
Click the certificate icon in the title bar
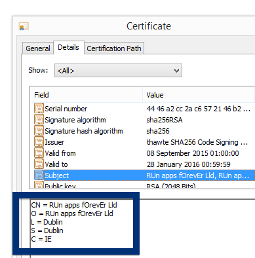coord(24,26)
